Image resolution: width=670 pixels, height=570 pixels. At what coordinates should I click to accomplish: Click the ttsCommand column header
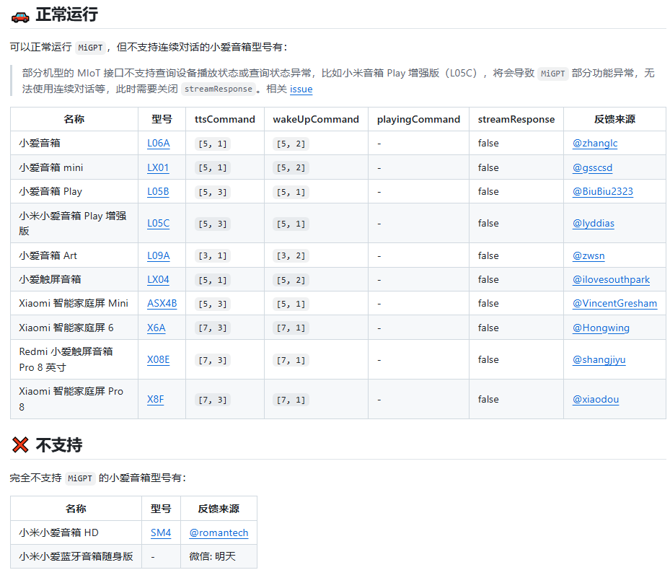tap(225, 119)
